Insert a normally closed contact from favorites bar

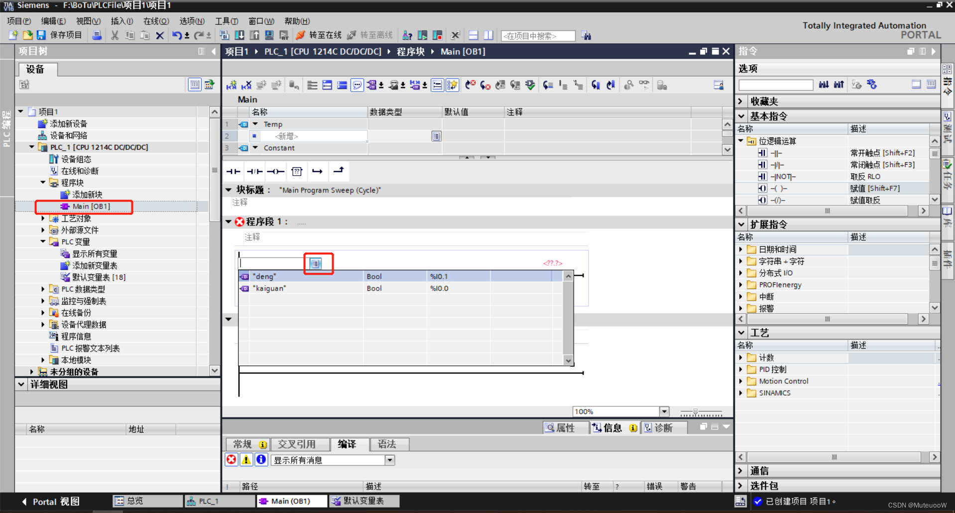point(254,171)
